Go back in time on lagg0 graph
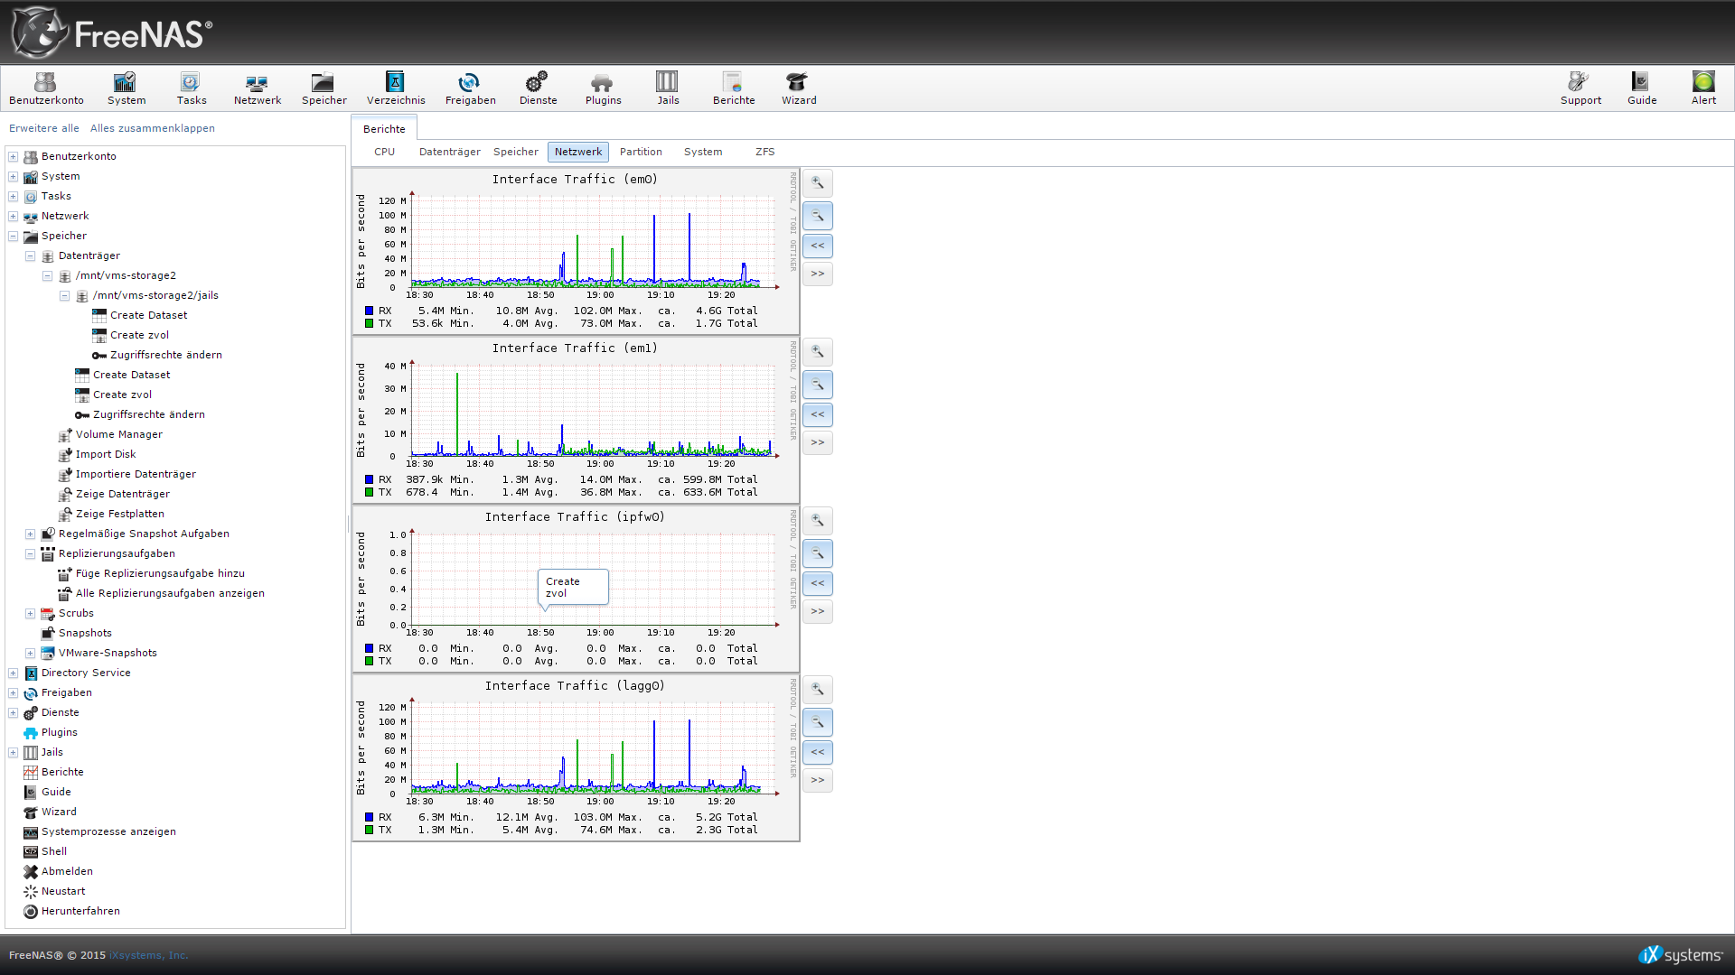This screenshot has height=975, width=1735. [818, 752]
